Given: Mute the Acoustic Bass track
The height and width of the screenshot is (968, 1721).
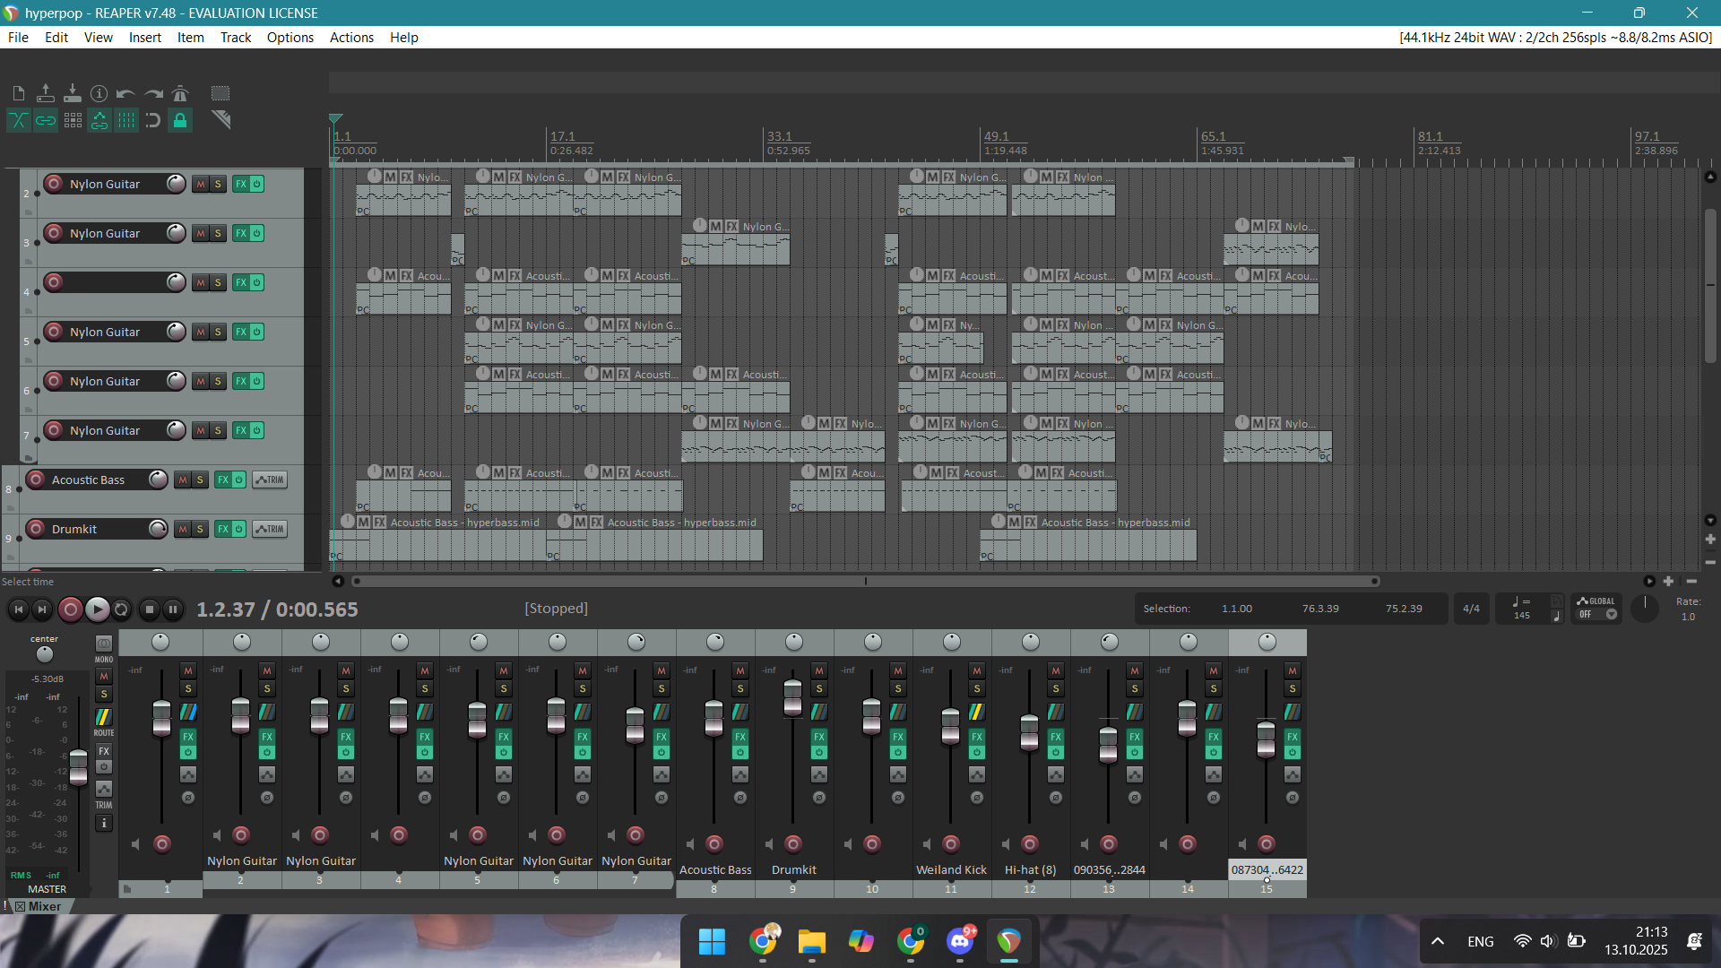Looking at the screenshot, I should click(183, 480).
